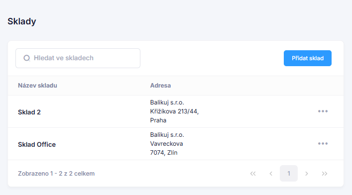Click the search magnifier icon
Viewport: 352px width, 195px height.
(27, 58)
